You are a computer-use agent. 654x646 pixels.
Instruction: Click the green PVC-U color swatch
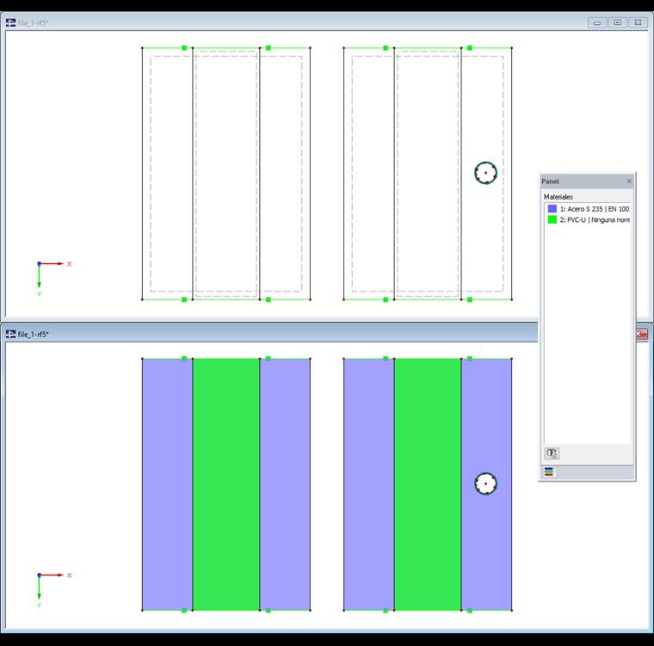pos(552,219)
